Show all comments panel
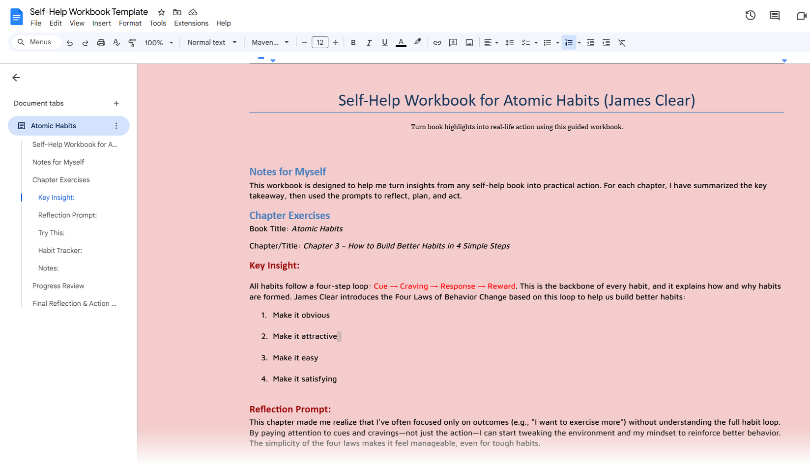Image resolution: width=810 pixels, height=465 pixels. coord(775,15)
